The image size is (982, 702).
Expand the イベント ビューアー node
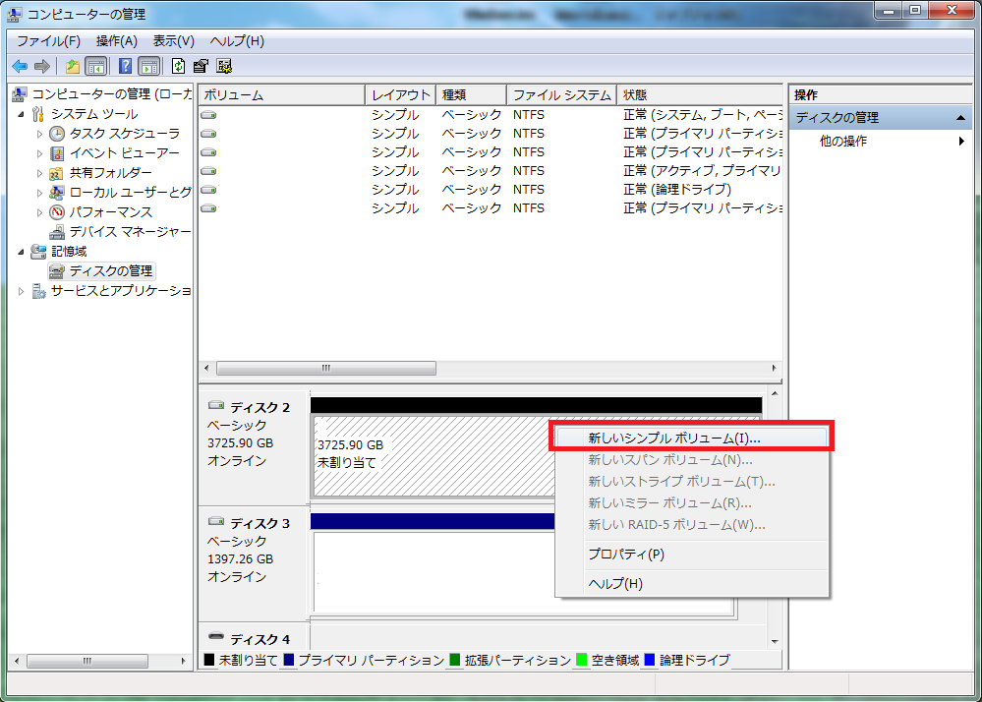(x=39, y=153)
